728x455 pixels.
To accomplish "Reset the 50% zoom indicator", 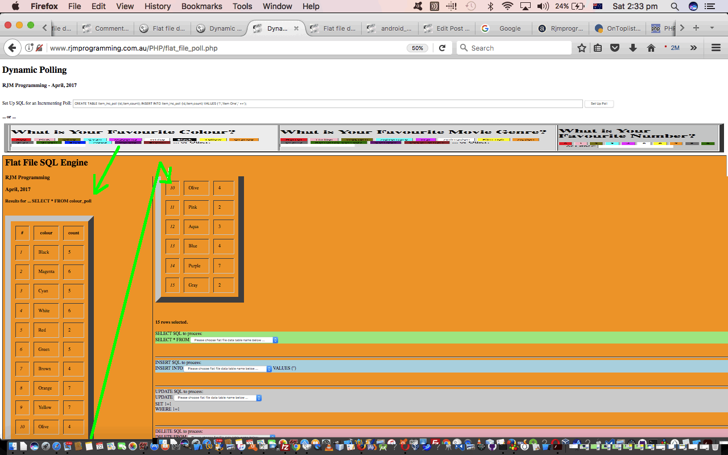I will tap(417, 48).
